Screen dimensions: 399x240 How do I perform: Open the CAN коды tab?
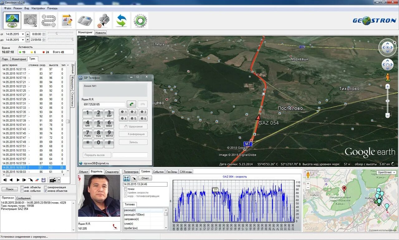pos(186,172)
